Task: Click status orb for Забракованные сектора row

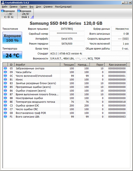Action: point(5,68)
